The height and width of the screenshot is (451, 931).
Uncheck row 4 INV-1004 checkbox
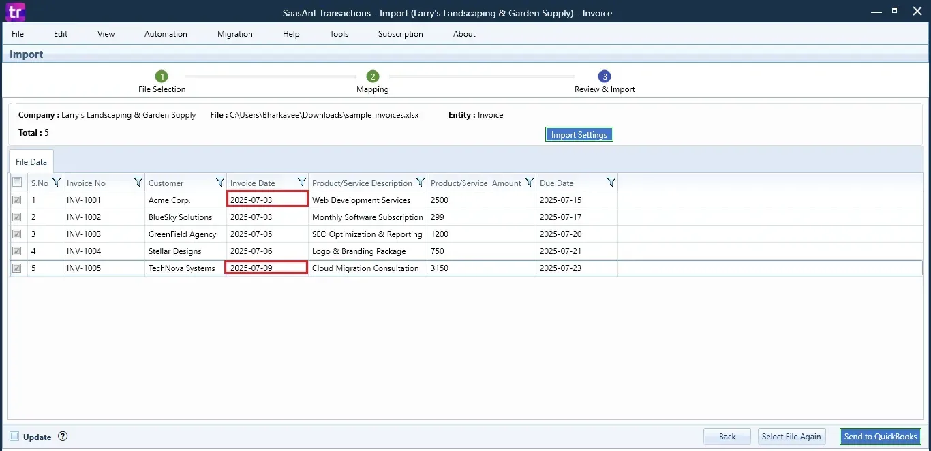tap(17, 251)
